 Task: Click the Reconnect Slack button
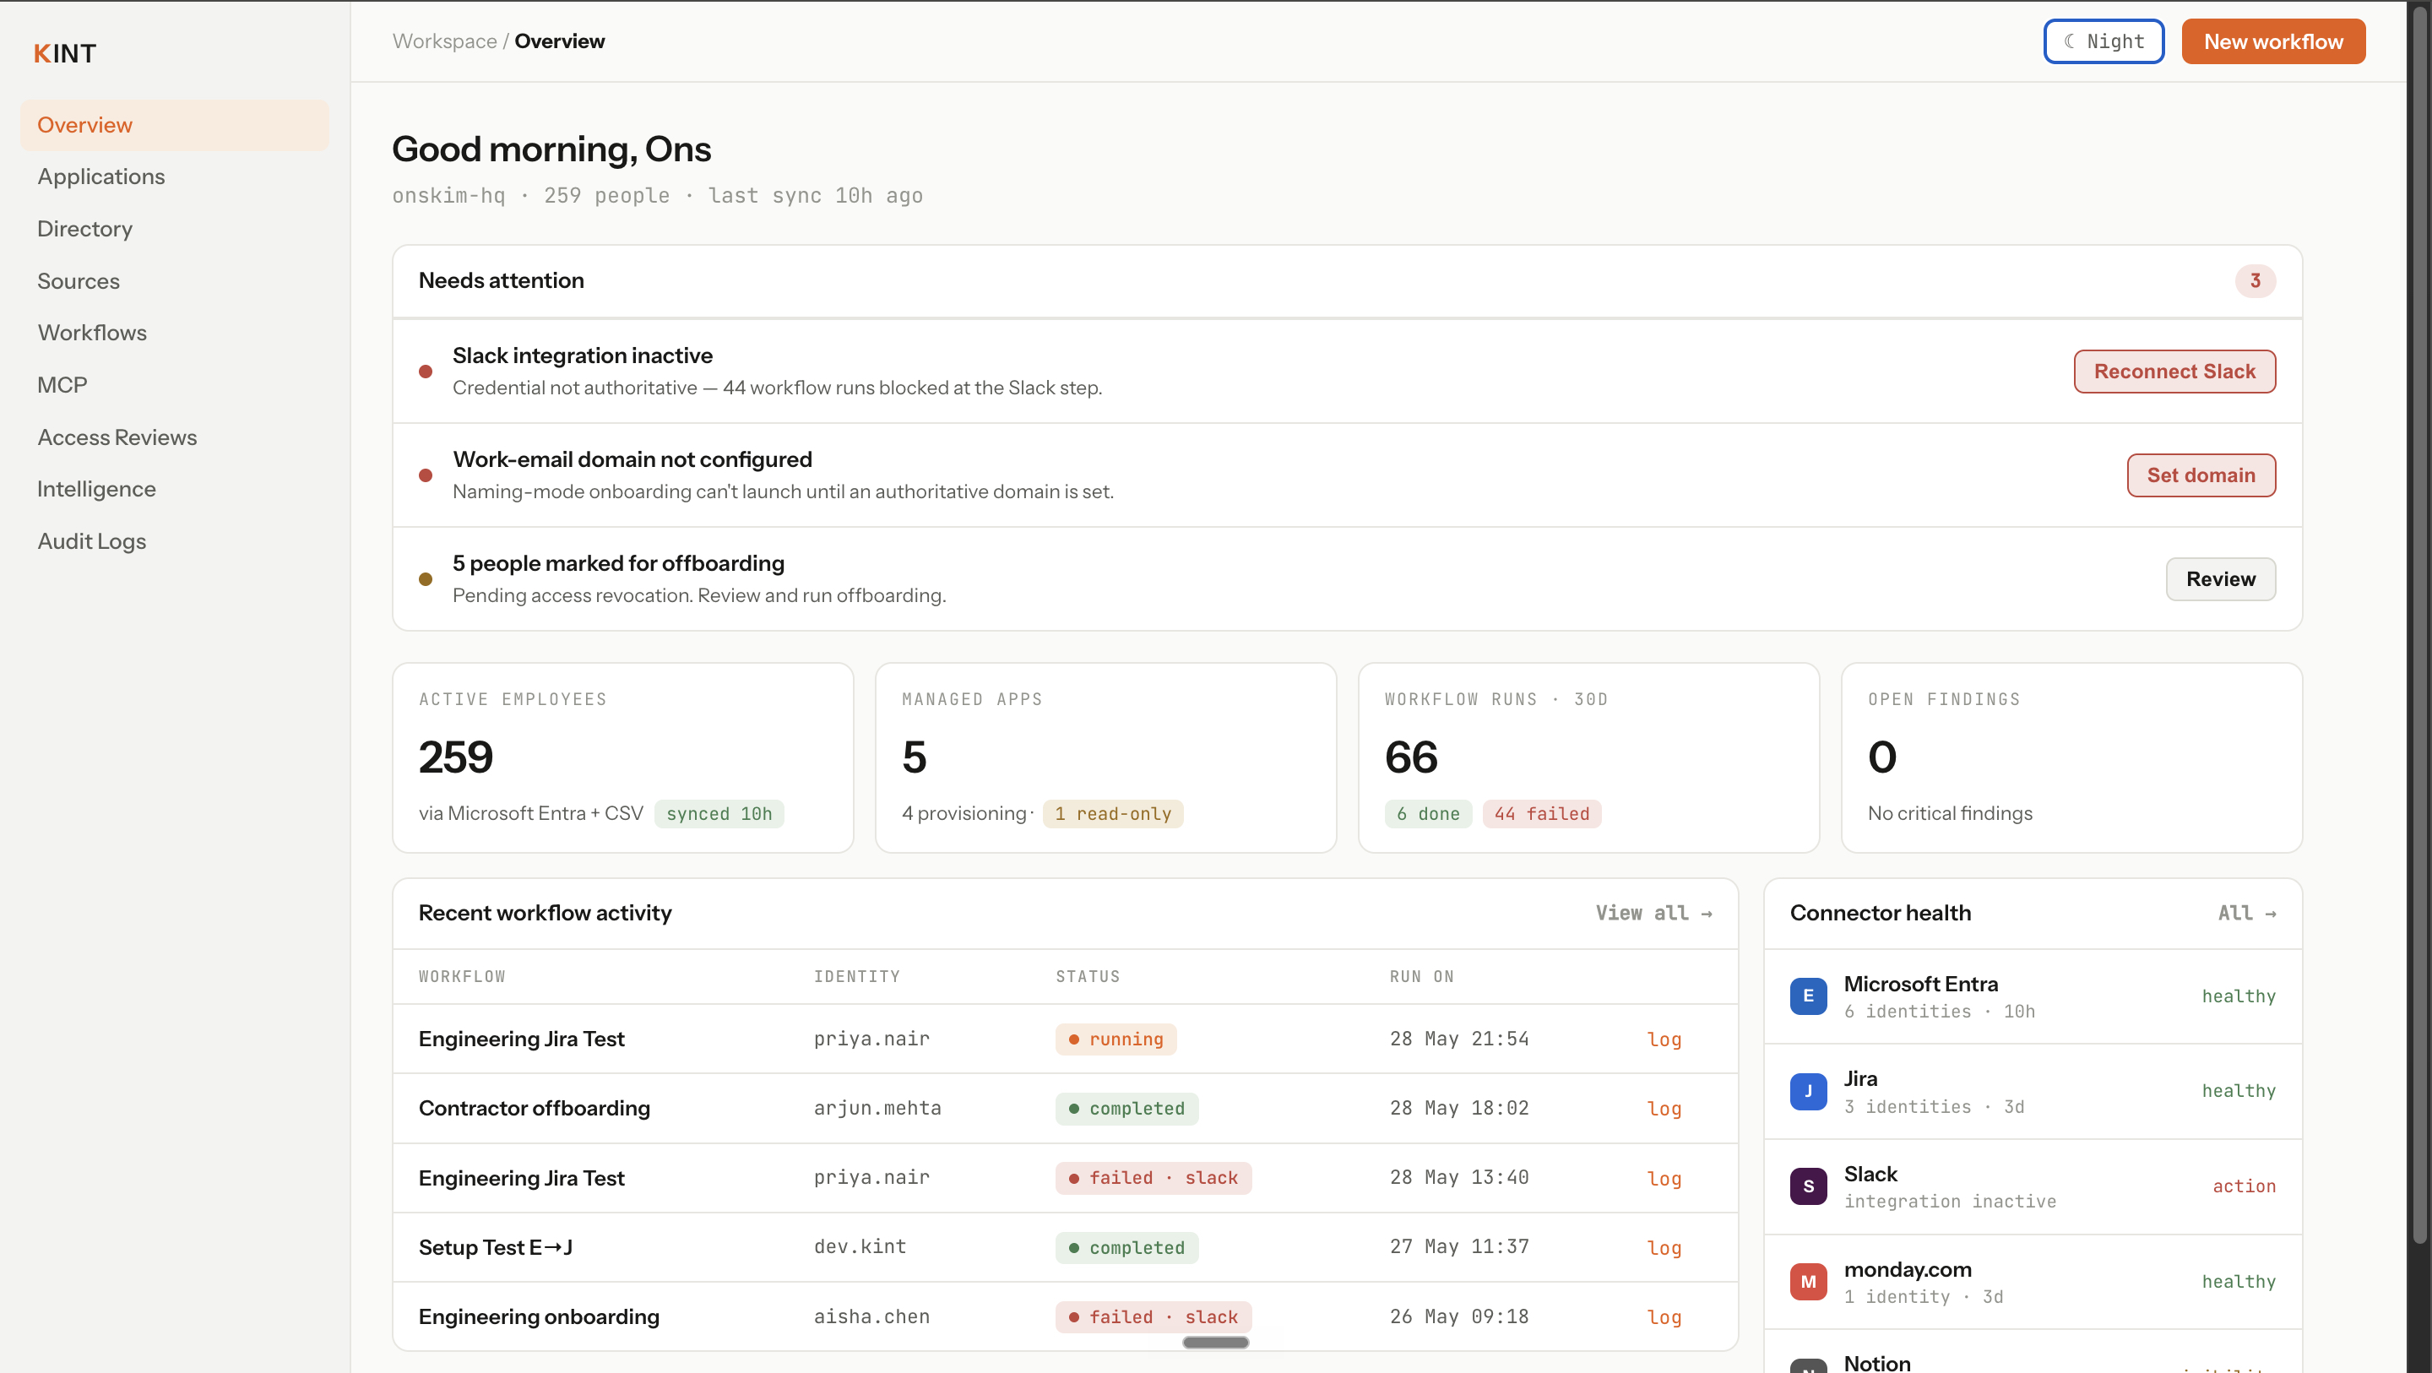tap(2174, 371)
